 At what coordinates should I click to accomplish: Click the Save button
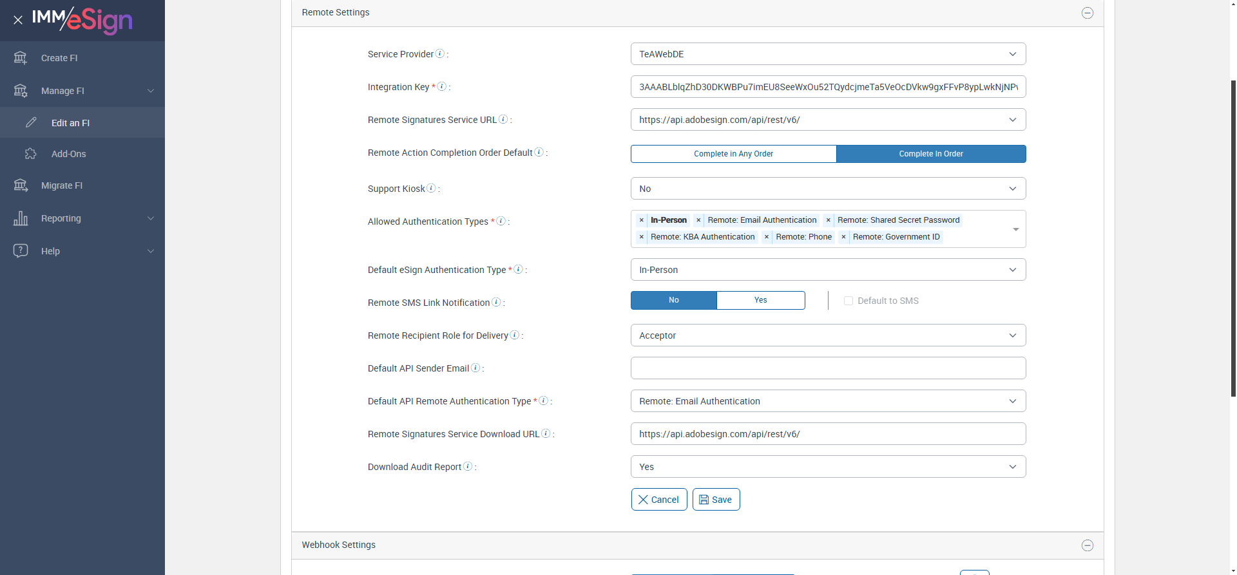tap(716, 500)
